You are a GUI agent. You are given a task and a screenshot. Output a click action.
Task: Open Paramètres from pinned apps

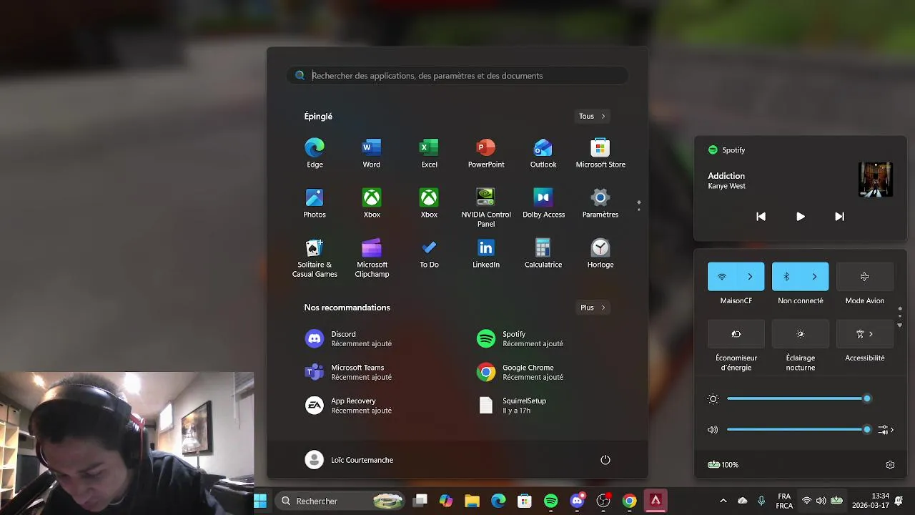click(x=600, y=204)
